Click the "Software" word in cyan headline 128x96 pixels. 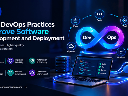33,31
